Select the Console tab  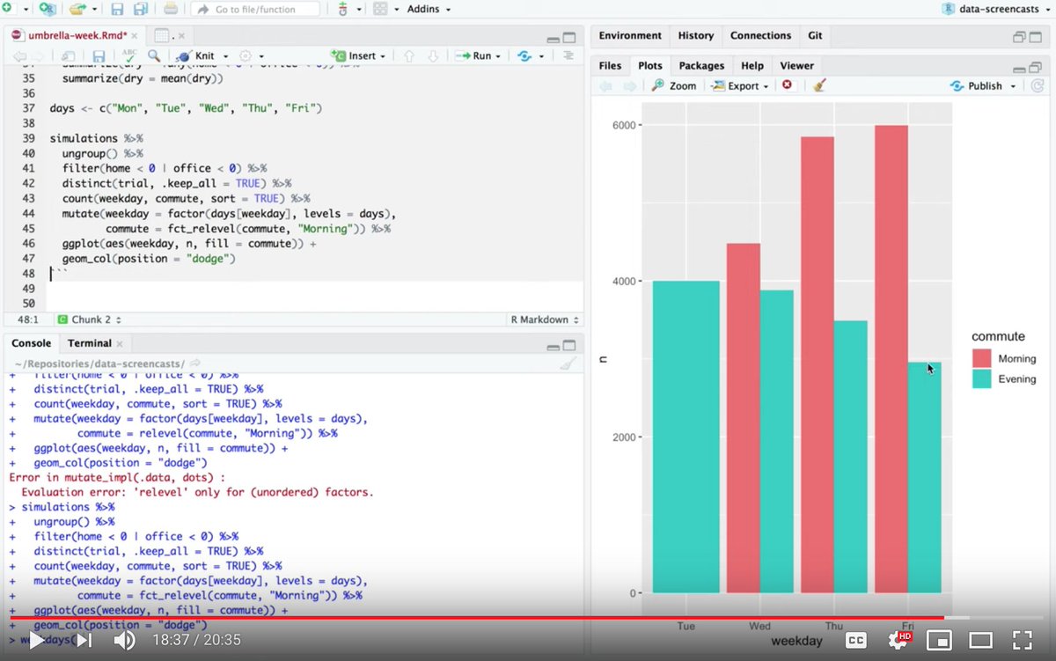click(31, 343)
